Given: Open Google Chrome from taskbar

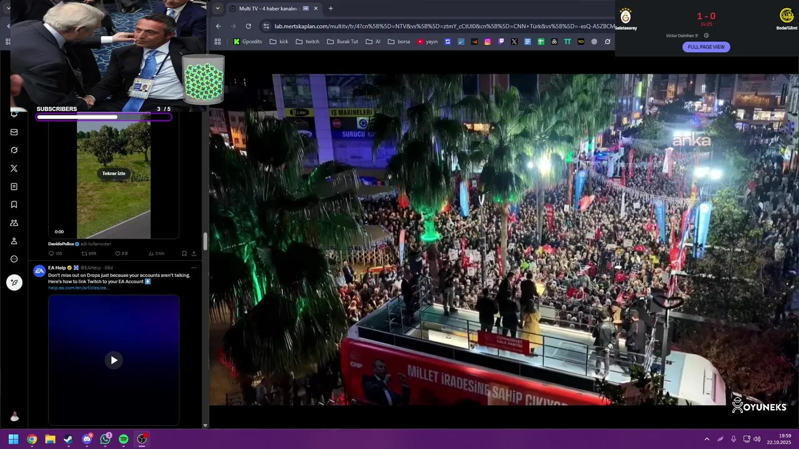Looking at the screenshot, I should pos(32,439).
